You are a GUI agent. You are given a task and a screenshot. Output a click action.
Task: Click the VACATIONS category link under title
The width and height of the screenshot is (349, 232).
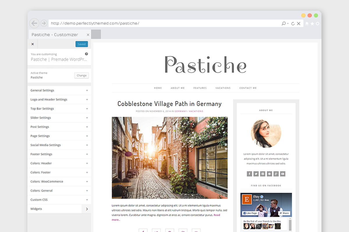coord(196,111)
